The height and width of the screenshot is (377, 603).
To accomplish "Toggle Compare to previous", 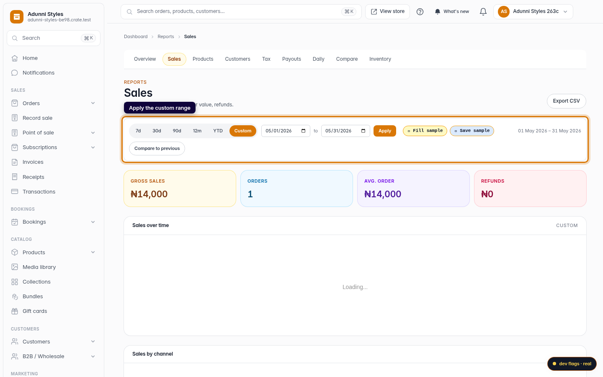I will (x=157, y=148).
